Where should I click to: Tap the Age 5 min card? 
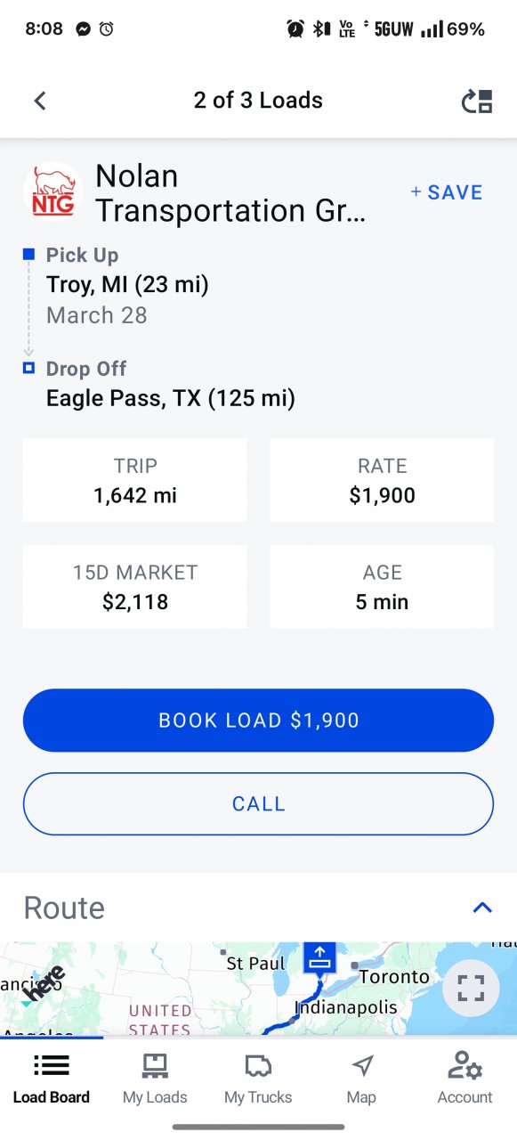coord(382,587)
